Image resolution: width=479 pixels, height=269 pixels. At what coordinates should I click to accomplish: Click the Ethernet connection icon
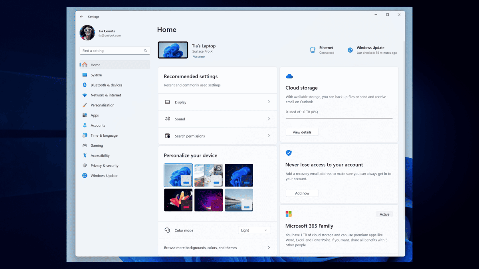(313, 50)
